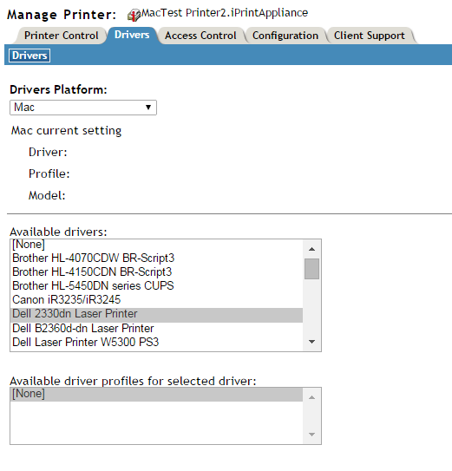Click MacTest Printer2.iPrintAppliance printer name
Image resolution: width=452 pixels, height=471 pixels.
[x=225, y=13]
